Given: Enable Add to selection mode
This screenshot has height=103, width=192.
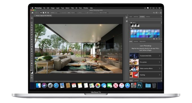Looking at the screenshot, I should 43,13.
